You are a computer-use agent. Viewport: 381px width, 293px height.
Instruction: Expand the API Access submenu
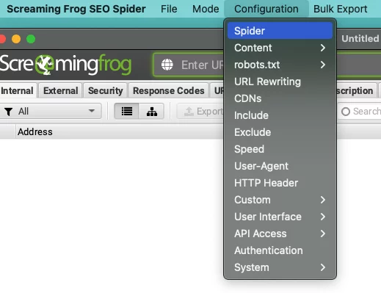(x=280, y=234)
